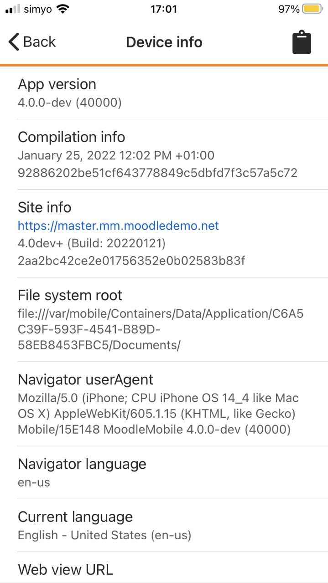The width and height of the screenshot is (328, 583).
Task: Tap the site build version text
Action: coord(92,243)
